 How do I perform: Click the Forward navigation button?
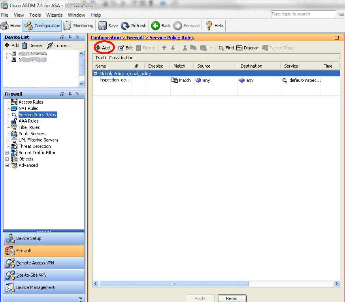click(x=187, y=26)
